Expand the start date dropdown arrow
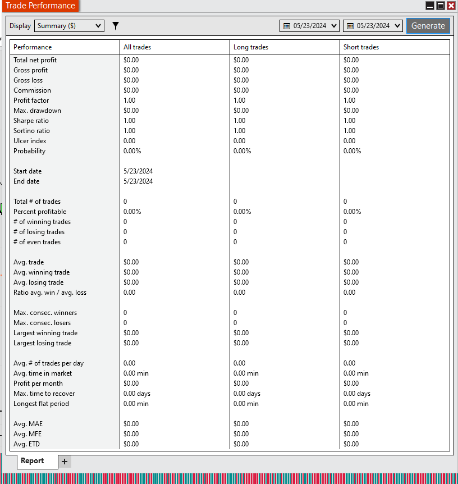458x484 pixels. click(x=333, y=26)
